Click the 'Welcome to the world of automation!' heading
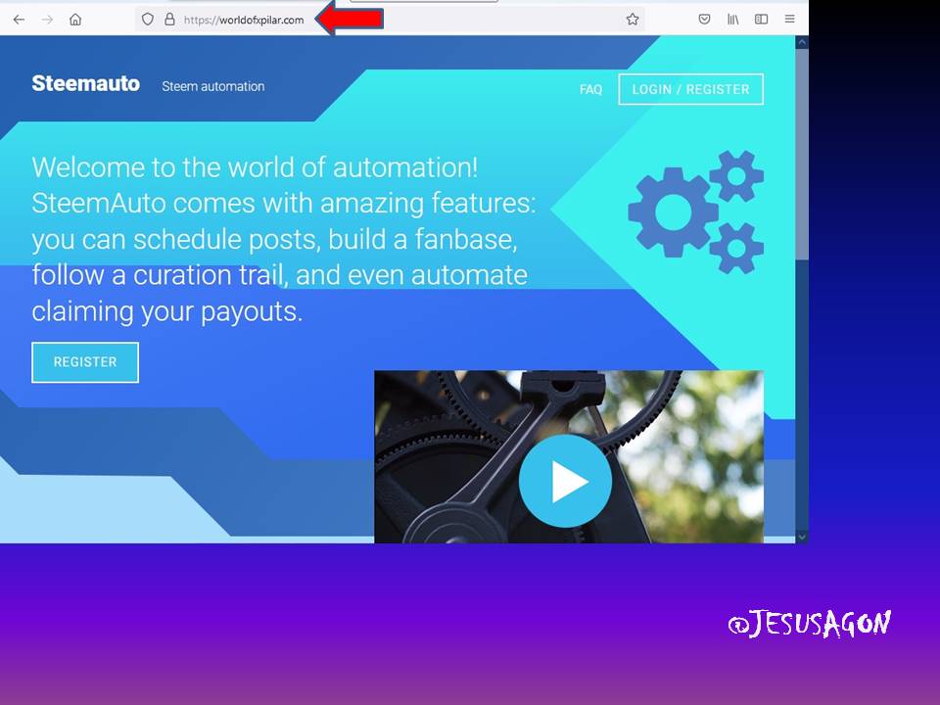This screenshot has height=705, width=940. pyautogui.click(x=255, y=167)
